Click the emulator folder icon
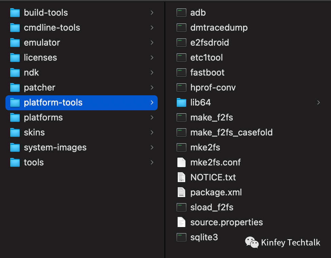This screenshot has height=258, width=331. 15,43
